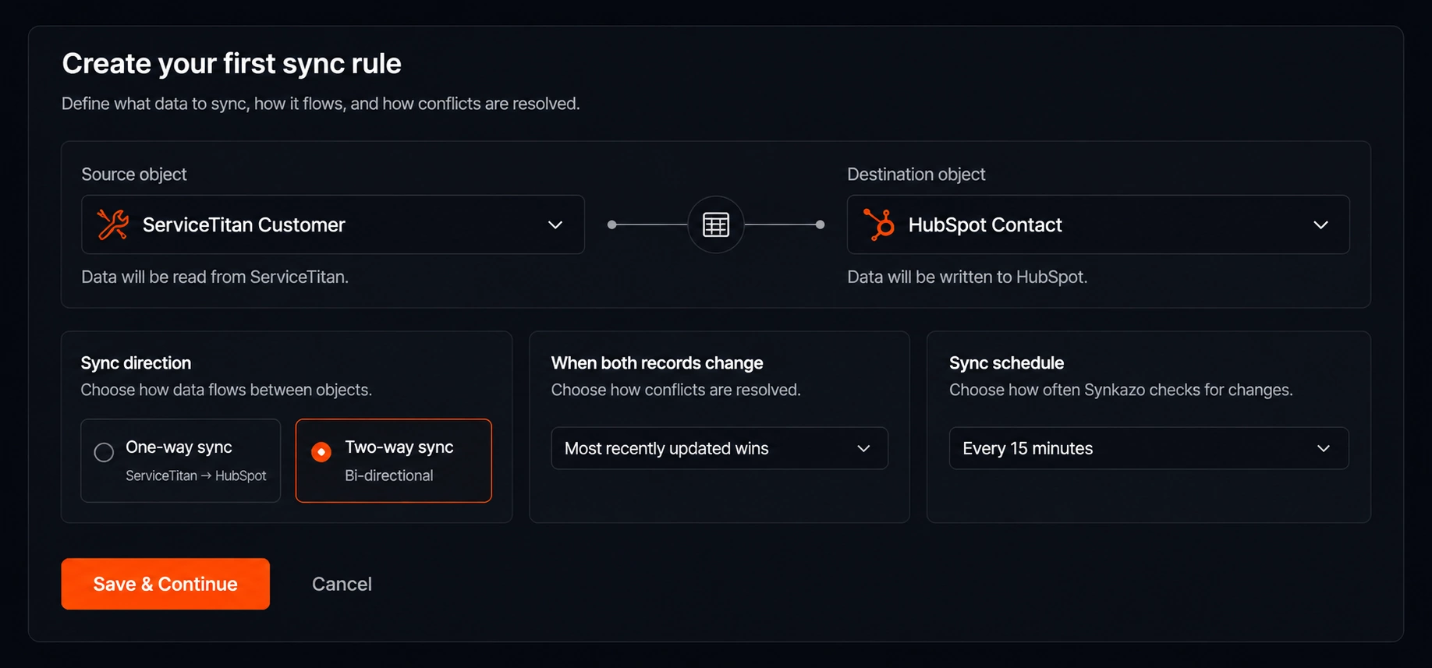Open the conflict resolution dropdown
Image resolution: width=1432 pixels, height=668 pixels.
click(x=719, y=448)
